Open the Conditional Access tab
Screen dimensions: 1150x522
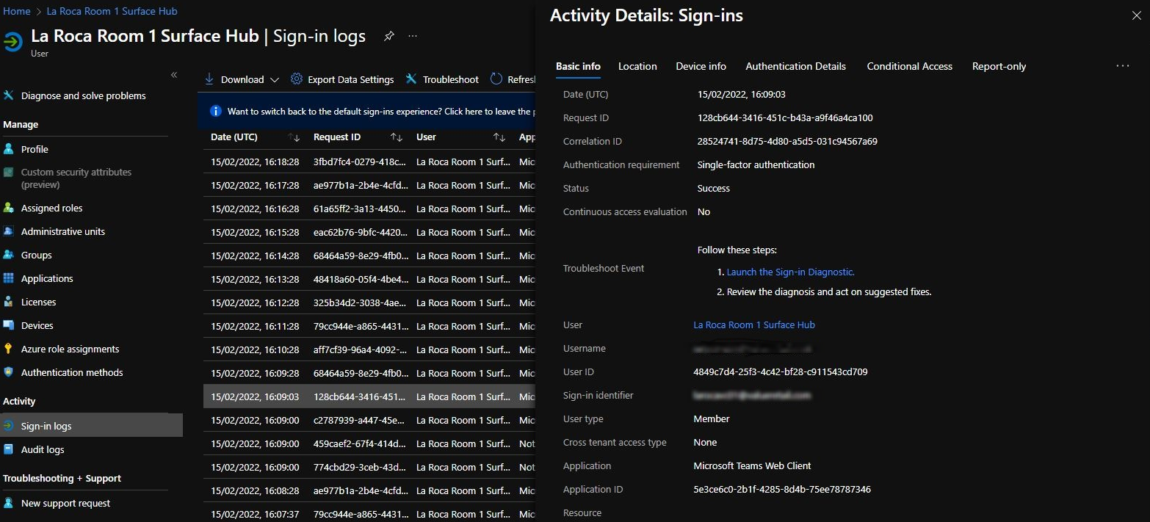[x=909, y=66]
